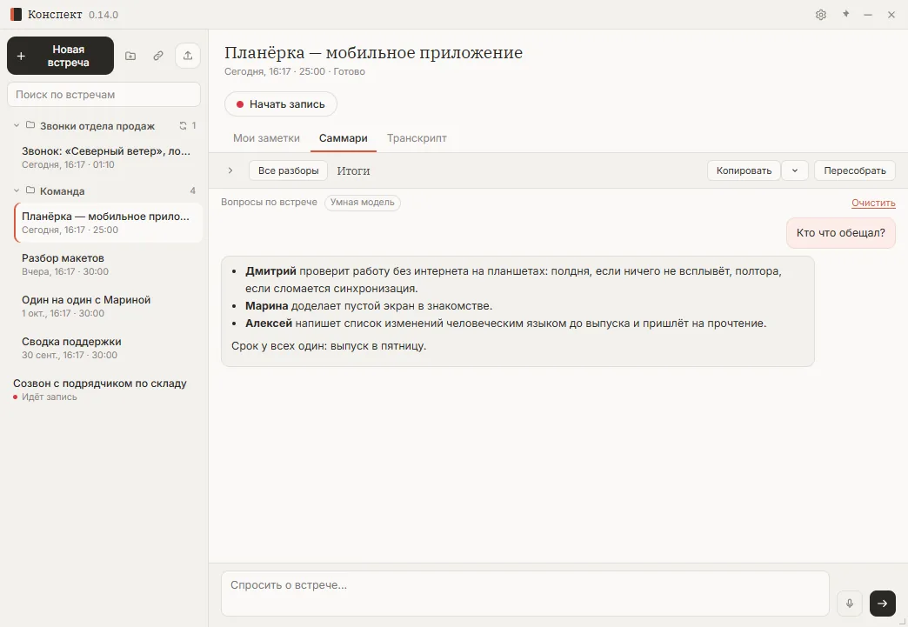Open the Звонок: «Северный ветер» meeting
908x627 pixels.
(108, 157)
